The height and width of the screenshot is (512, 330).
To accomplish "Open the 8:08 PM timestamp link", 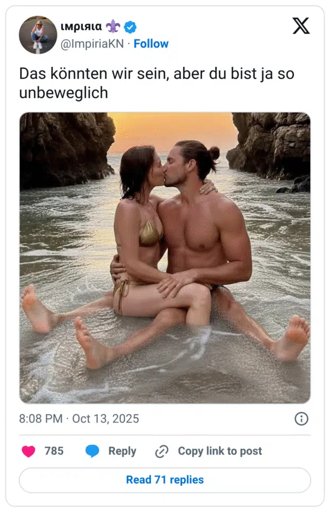I will click(x=40, y=419).
